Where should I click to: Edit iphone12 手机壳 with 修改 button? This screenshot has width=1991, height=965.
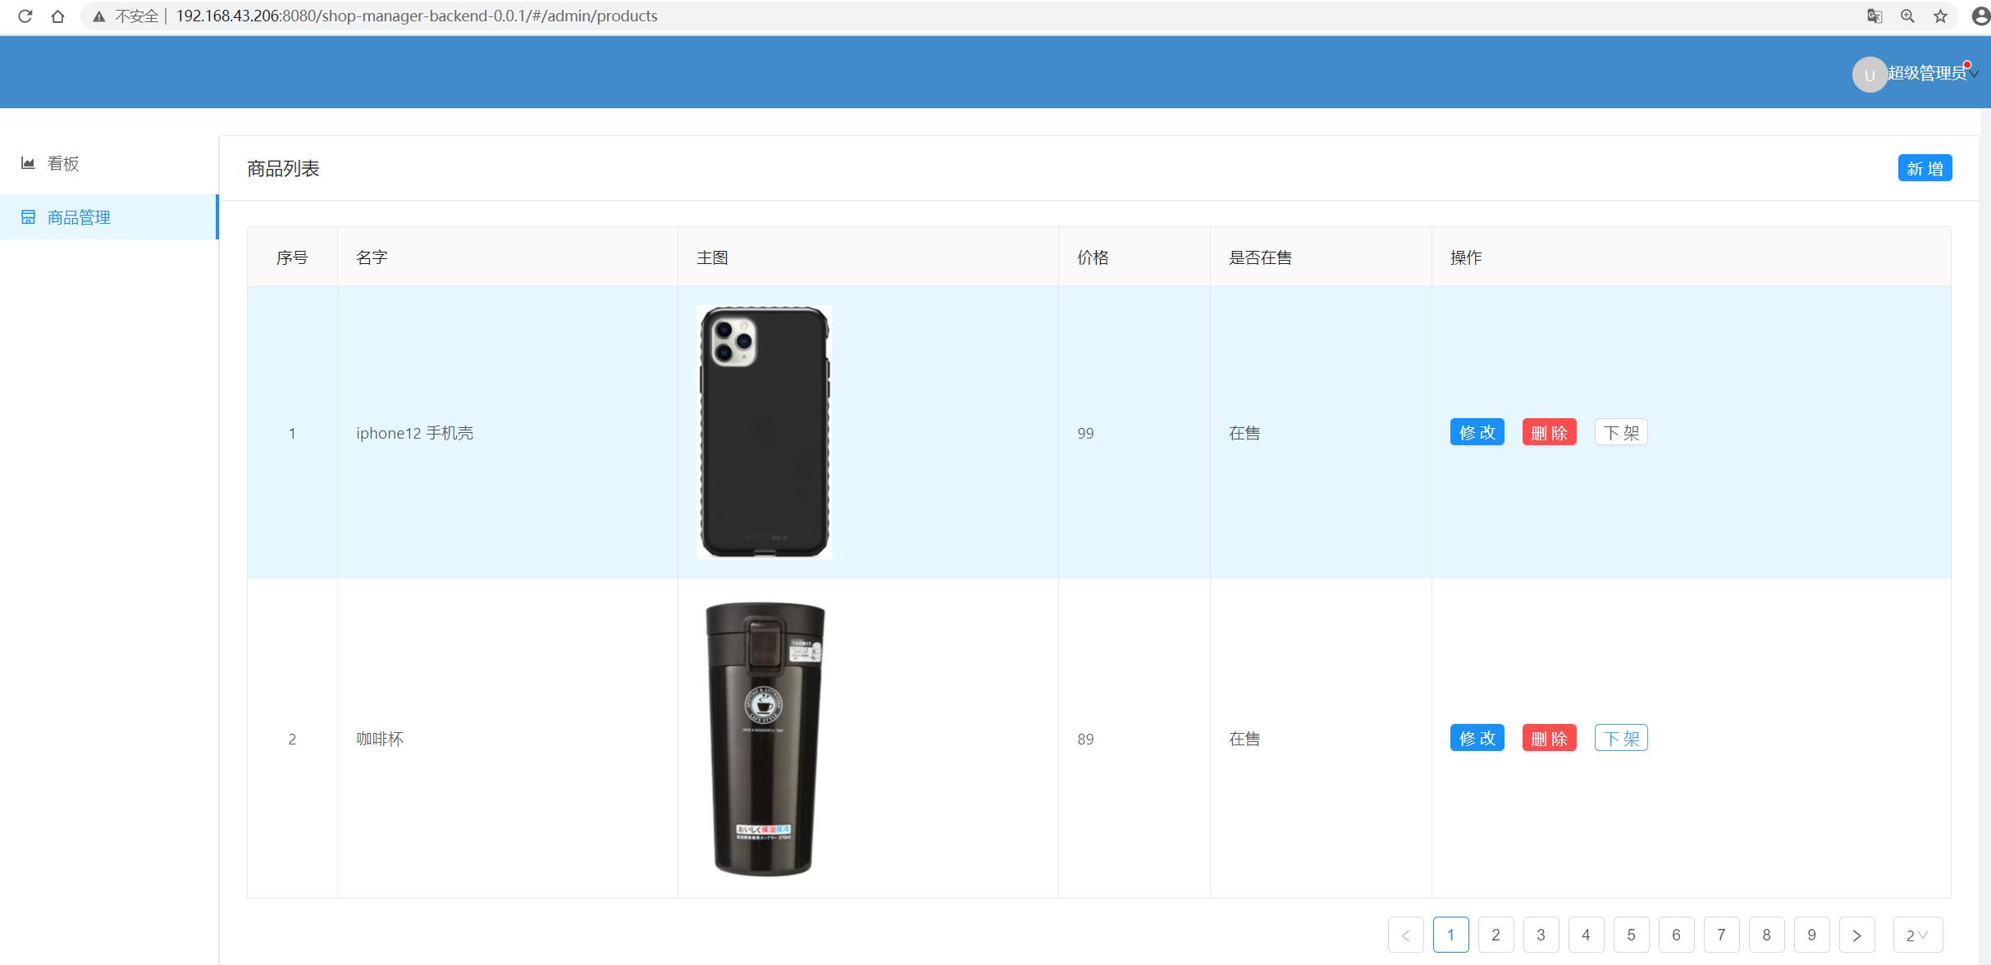[1477, 432]
